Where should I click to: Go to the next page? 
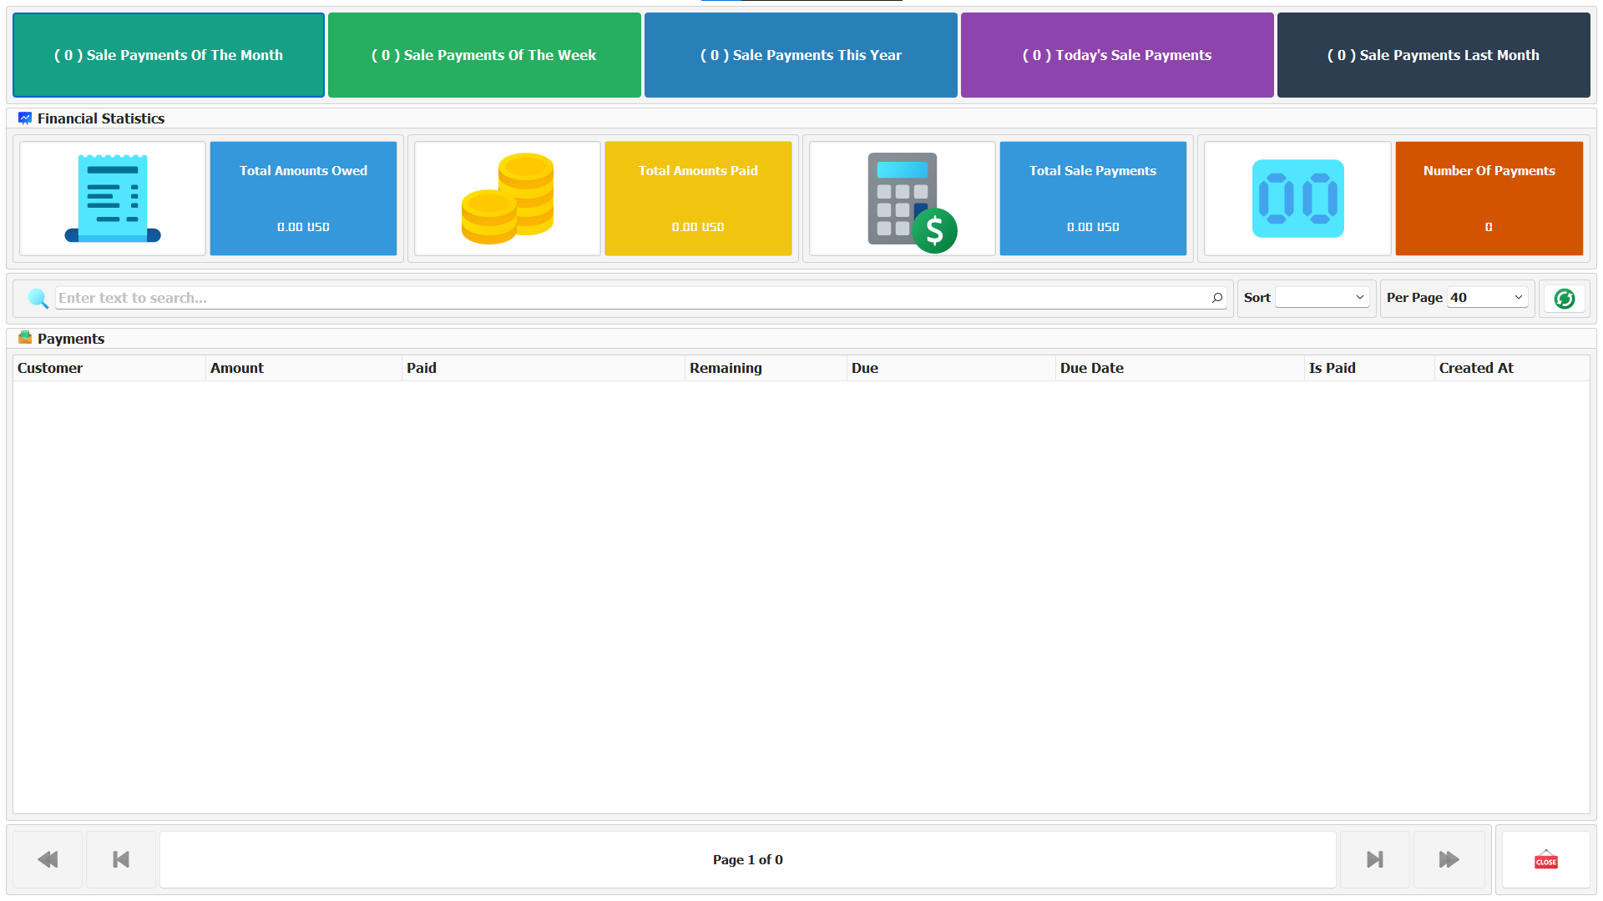tap(1375, 859)
